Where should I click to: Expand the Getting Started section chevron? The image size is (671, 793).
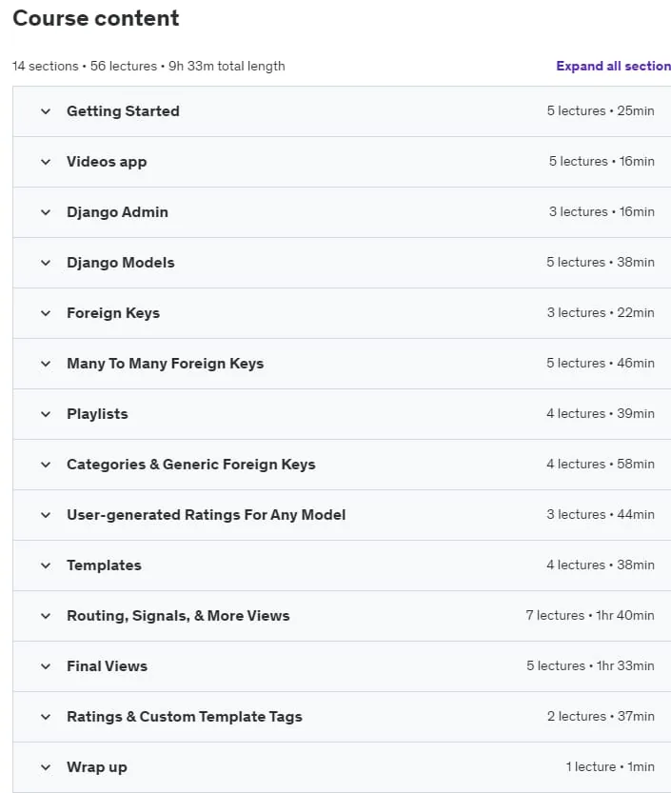46,111
